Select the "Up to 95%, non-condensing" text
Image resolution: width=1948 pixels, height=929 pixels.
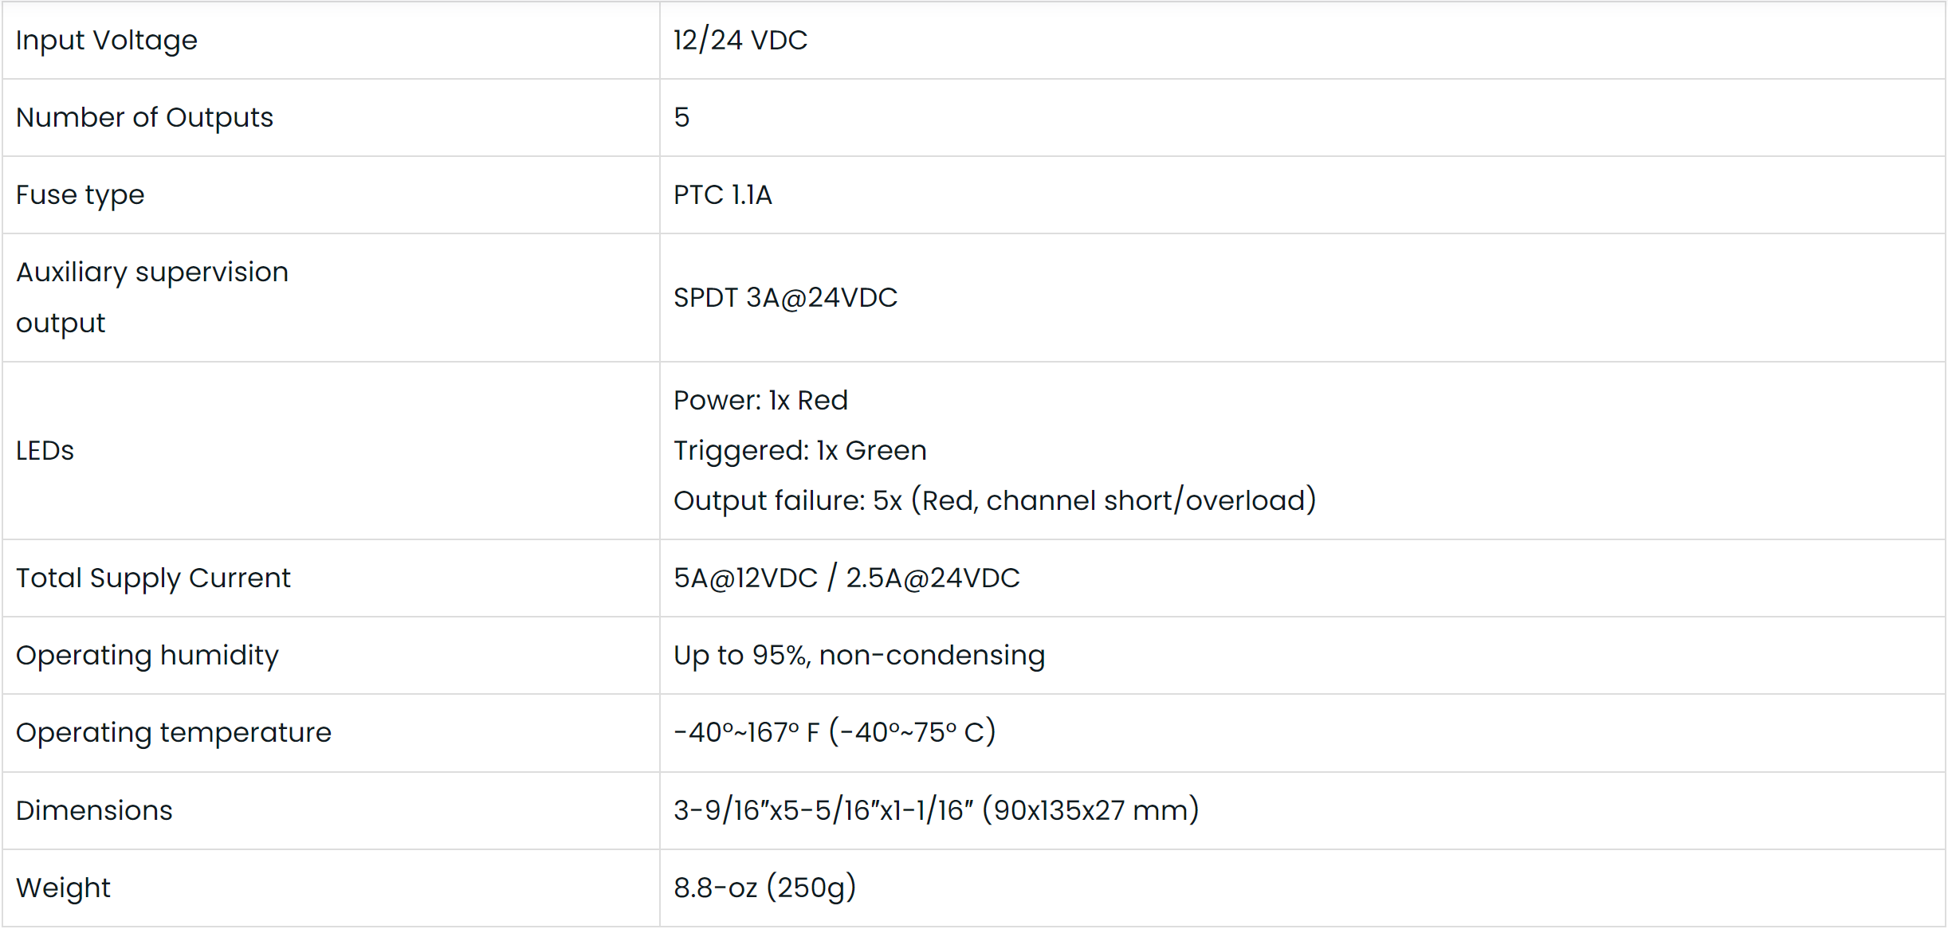click(x=858, y=655)
